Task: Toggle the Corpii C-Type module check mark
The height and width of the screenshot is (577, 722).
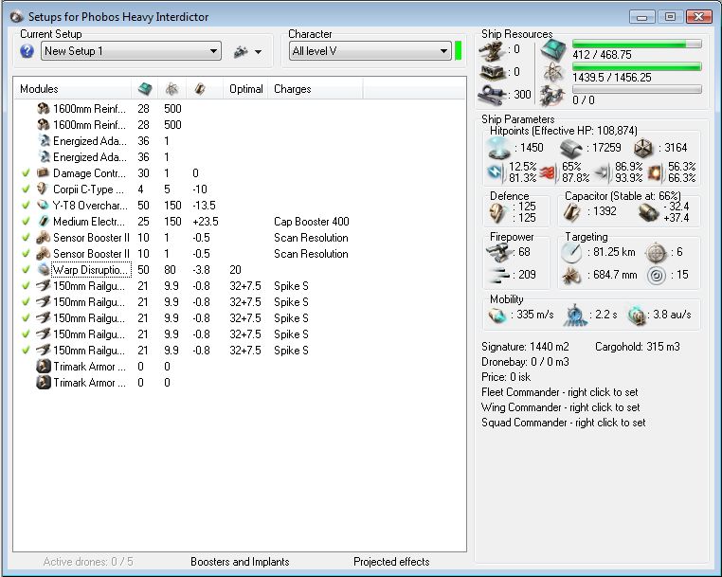Action: pyautogui.click(x=26, y=189)
